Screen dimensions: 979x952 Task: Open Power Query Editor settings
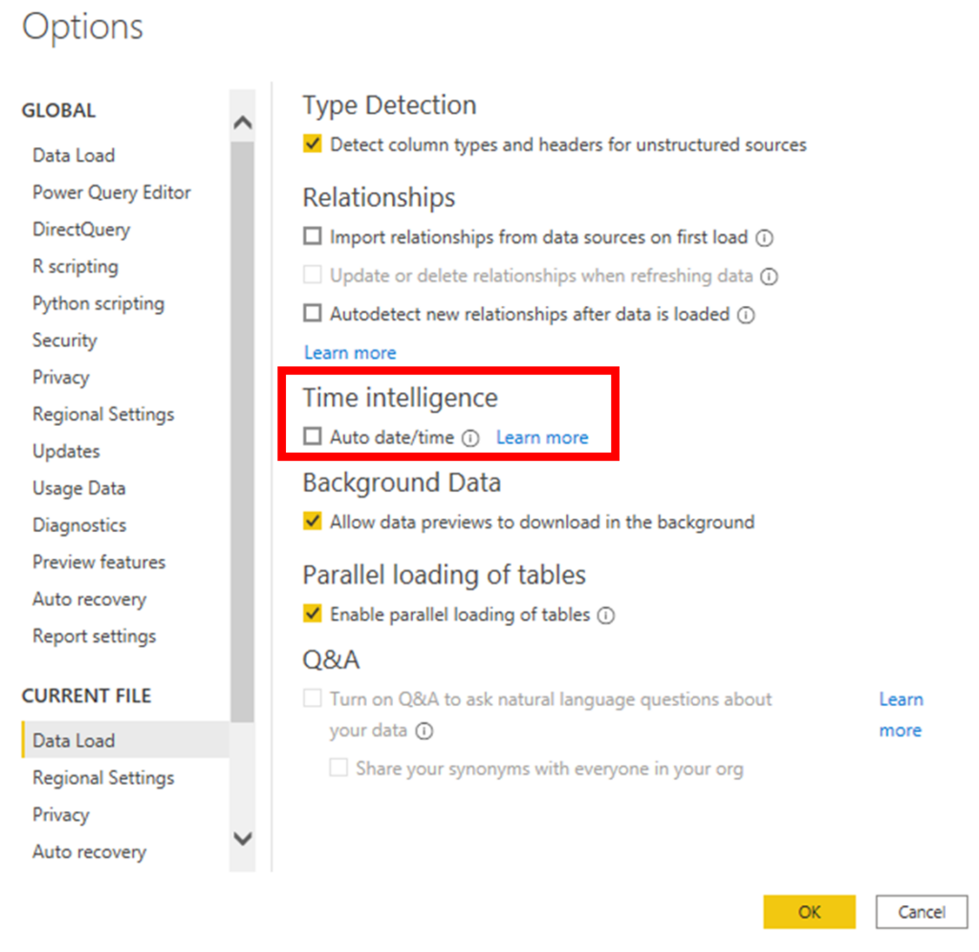tap(112, 192)
